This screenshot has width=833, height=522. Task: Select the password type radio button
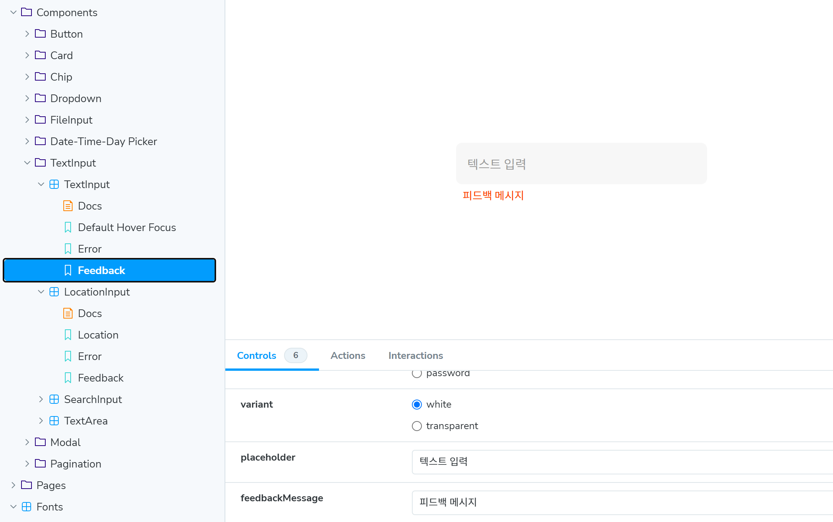(x=417, y=373)
